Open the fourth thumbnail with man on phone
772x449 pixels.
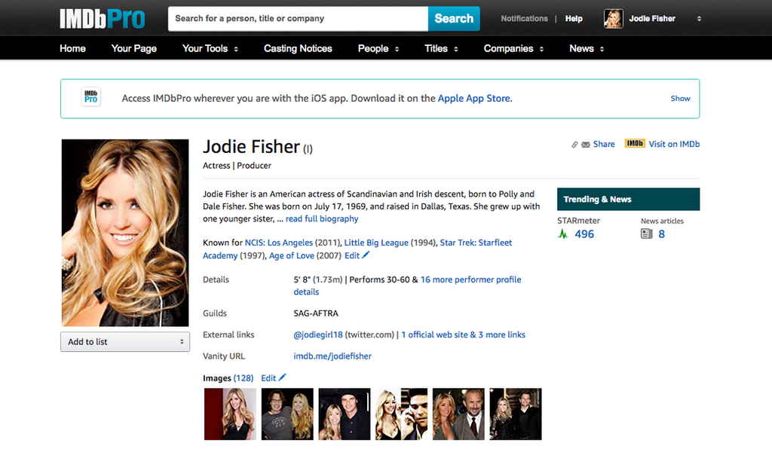pyautogui.click(x=401, y=414)
